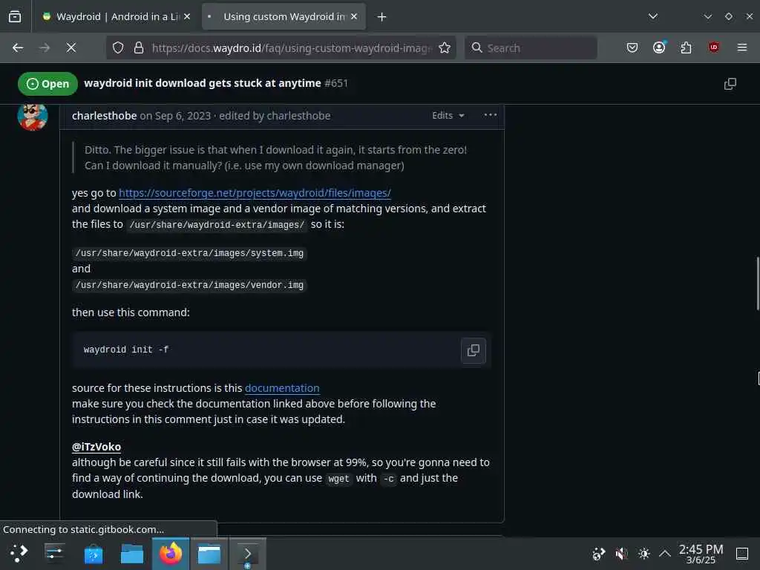Expand the hidden system tray icons

tap(665, 554)
